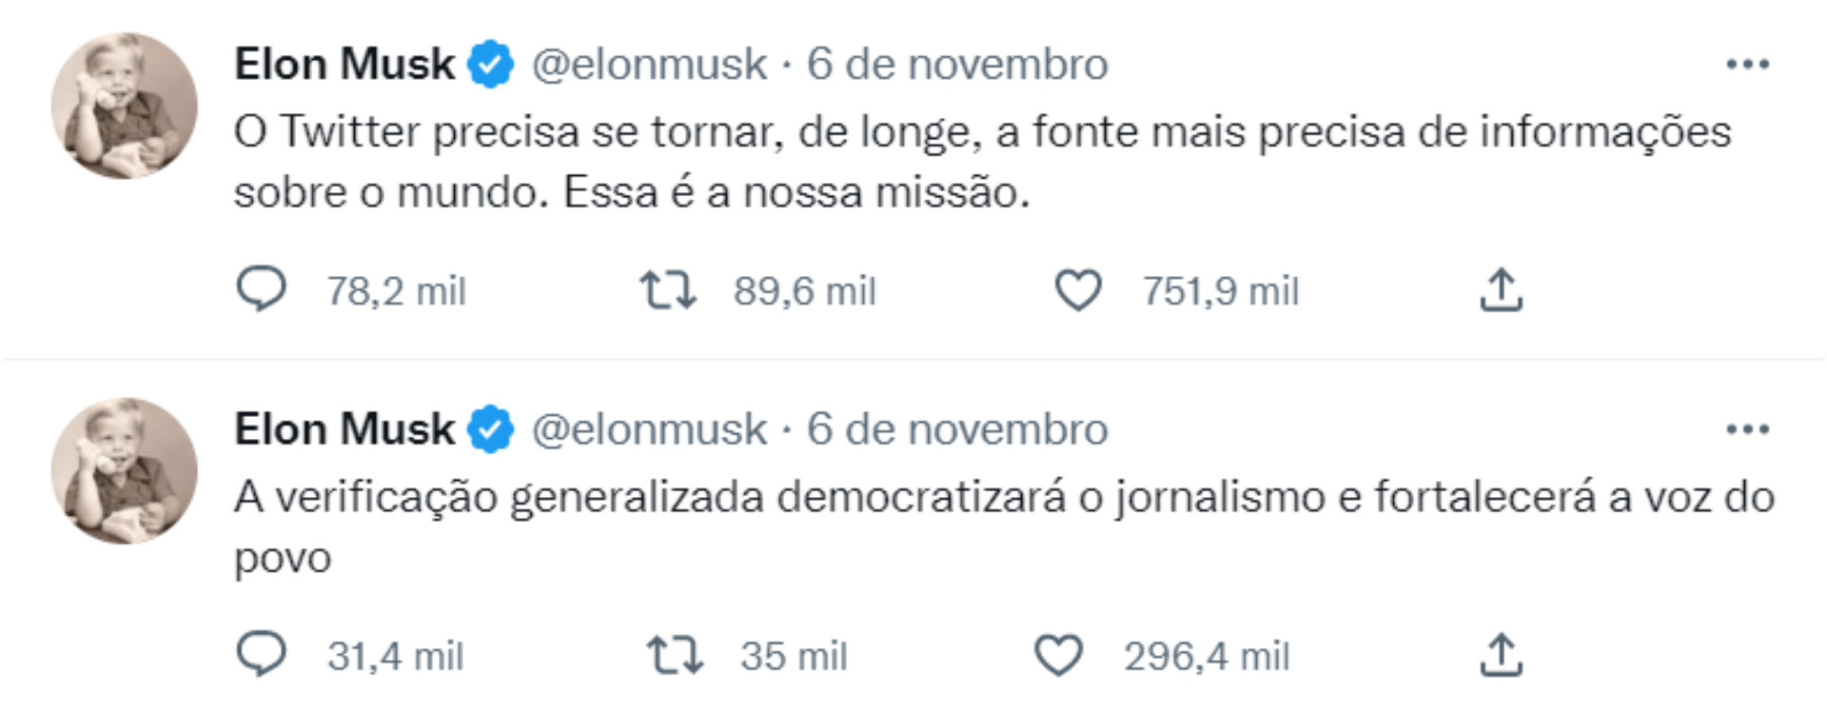This screenshot has height=714, width=1827.
Task: Reply to the tweet about Twitter's mission
Action: tap(261, 289)
